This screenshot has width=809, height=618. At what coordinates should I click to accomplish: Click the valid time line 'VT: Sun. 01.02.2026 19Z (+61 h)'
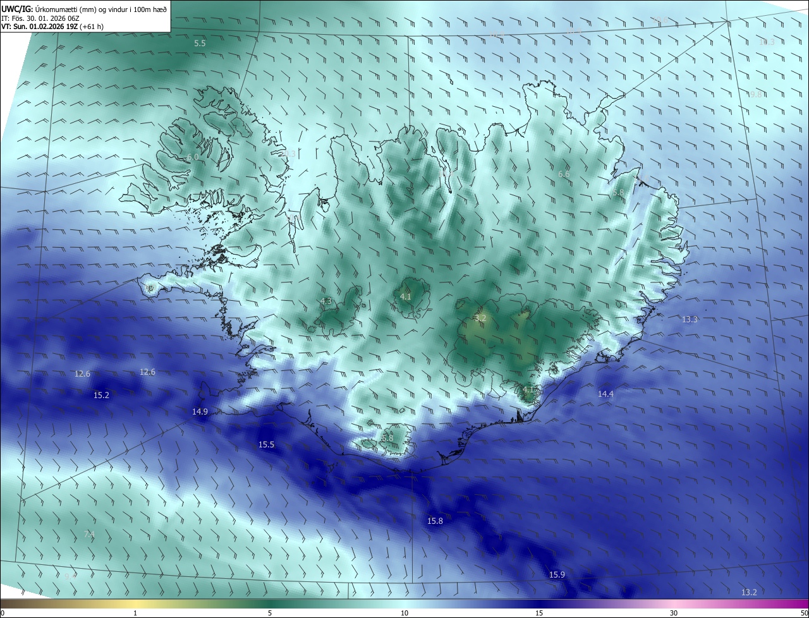[x=53, y=27]
